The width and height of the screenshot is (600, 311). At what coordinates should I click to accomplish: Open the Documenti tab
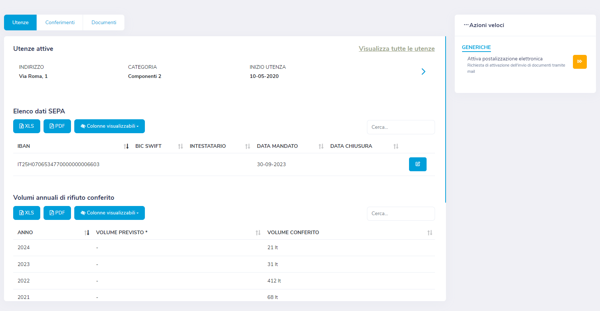104,23
